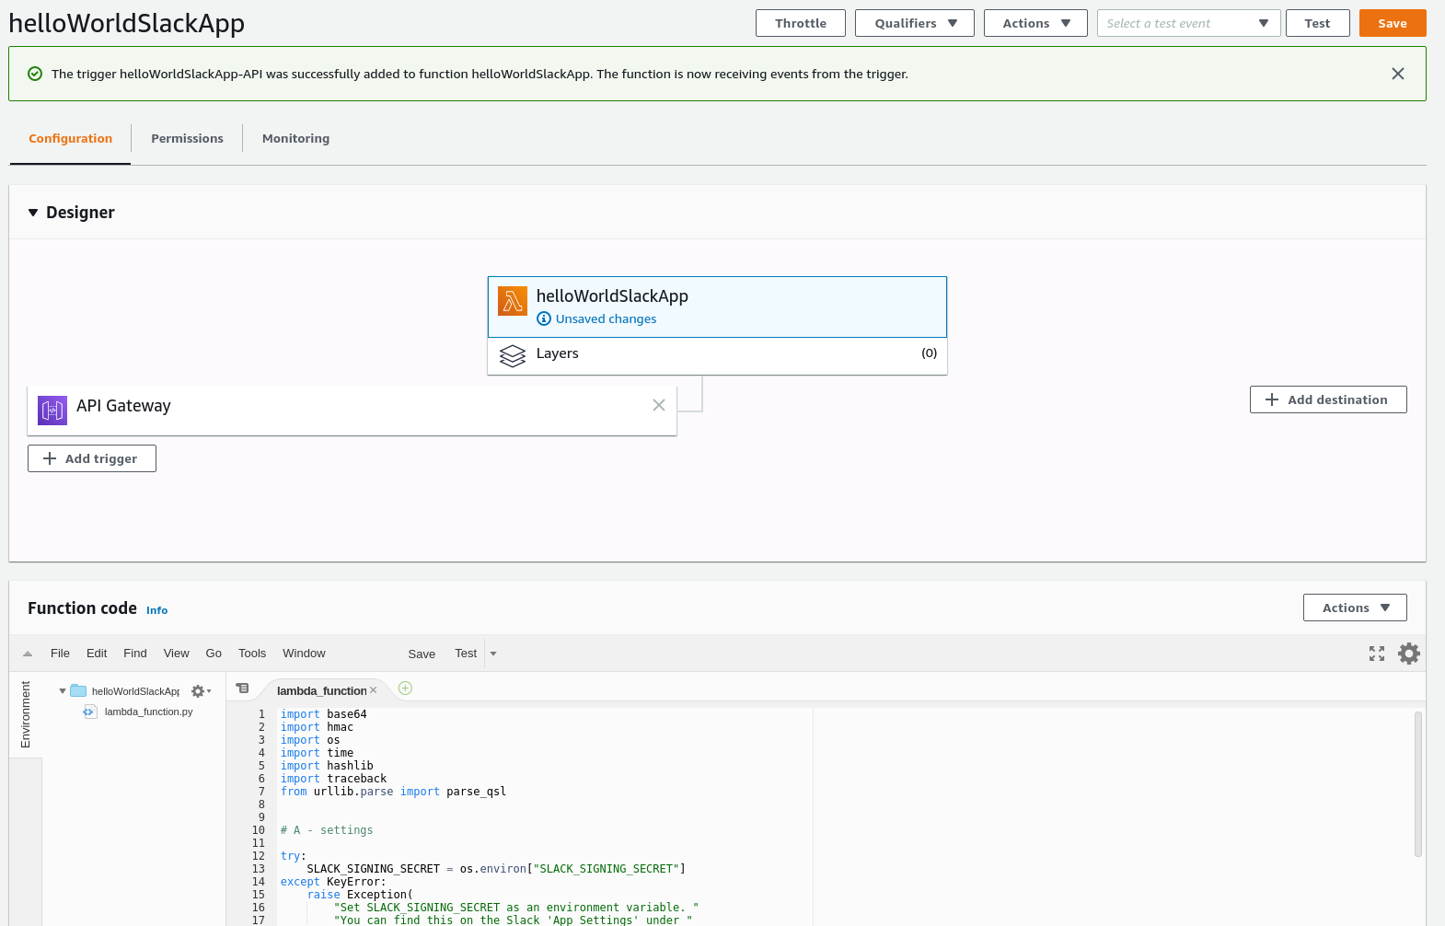Screen dimensions: 1445x926
Task: Switch to the Configuration tab
Action: (70, 138)
